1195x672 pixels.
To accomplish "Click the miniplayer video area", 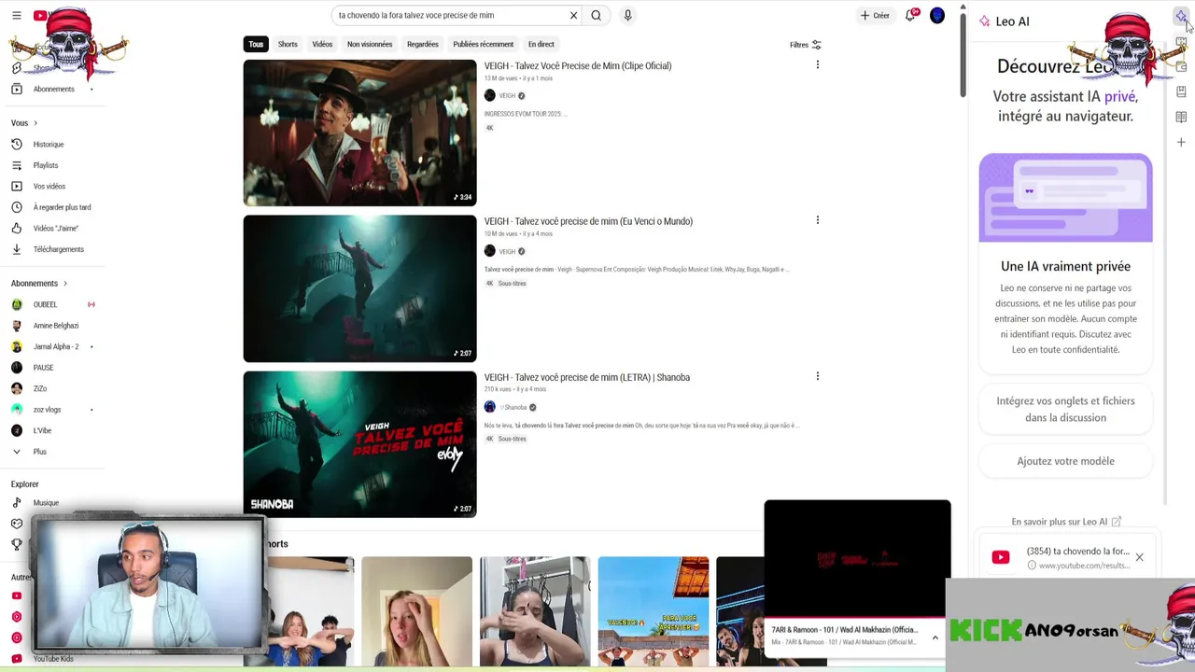I will click(857, 558).
